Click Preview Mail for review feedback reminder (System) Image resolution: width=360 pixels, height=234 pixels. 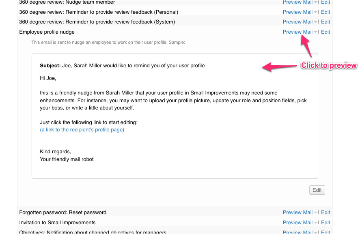(x=297, y=21)
